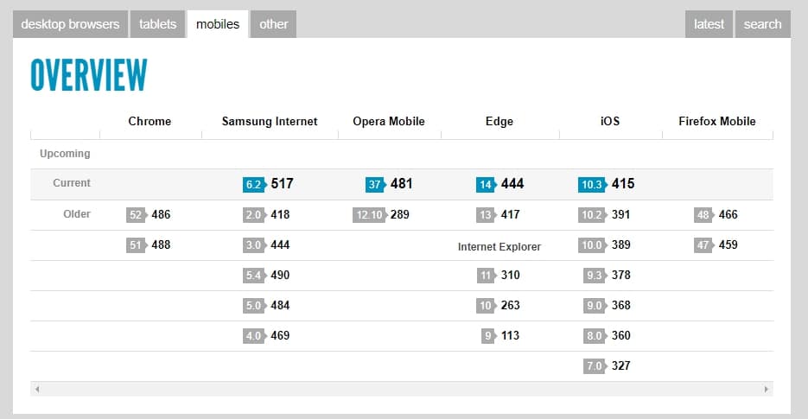The height and width of the screenshot is (419, 808).
Task: Select the Opera Mobile 12.10 version badge
Action: click(x=370, y=214)
